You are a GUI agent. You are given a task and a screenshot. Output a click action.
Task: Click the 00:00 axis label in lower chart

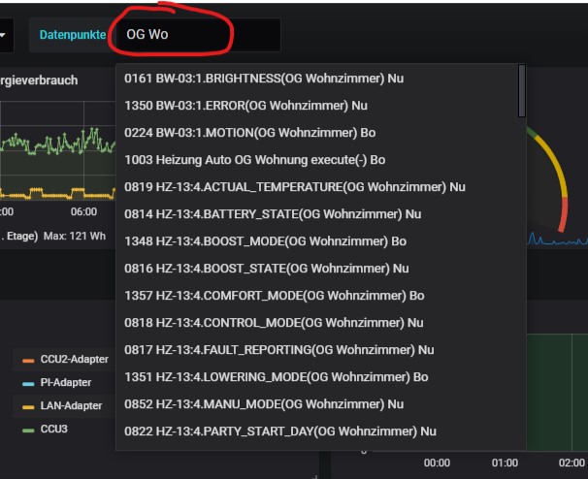(x=437, y=463)
